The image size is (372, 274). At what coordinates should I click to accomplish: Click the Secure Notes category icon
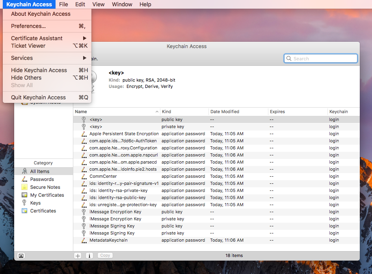pos(24,187)
